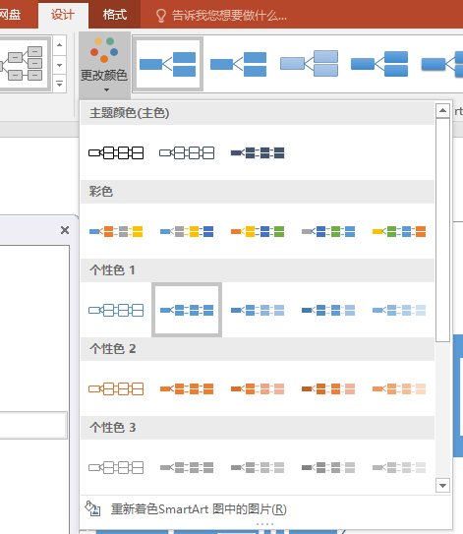Click the 告诉我您想要做什么 search box
Image resolution: width=463 pixels, height=534 pixels.
coord(229,16)
